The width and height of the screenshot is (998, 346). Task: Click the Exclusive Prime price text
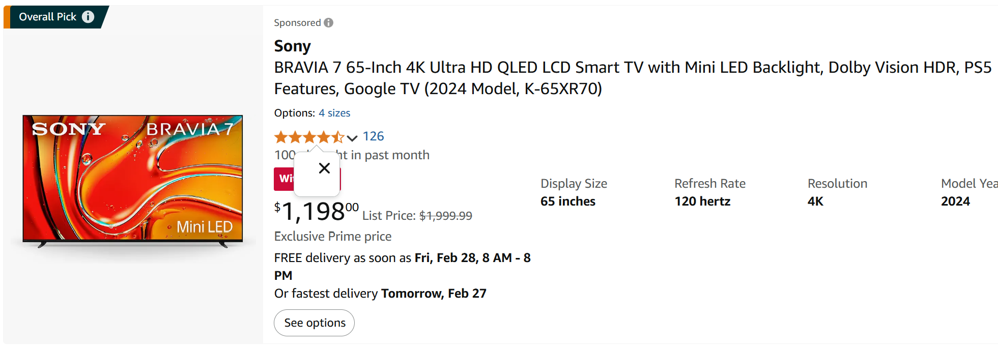coord(333,237)
